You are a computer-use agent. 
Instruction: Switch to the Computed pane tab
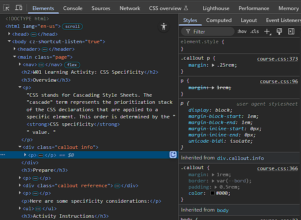tap(219, 20)
